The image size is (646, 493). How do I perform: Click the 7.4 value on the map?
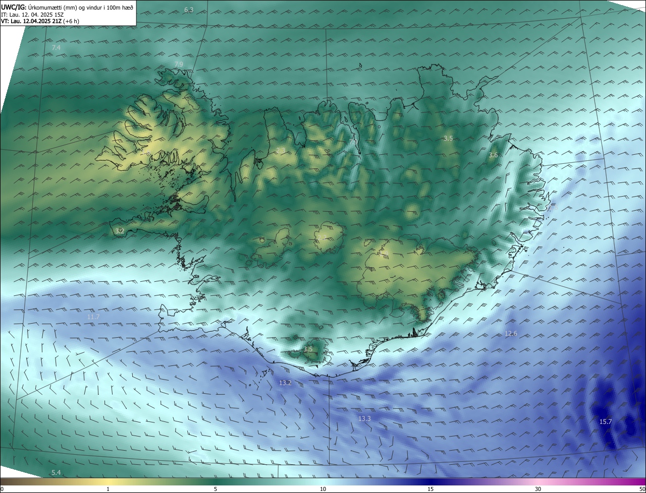(x=56, y=47)
